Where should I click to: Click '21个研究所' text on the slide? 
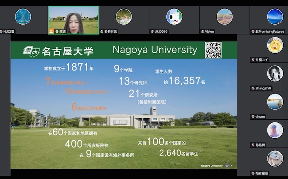pos(143,93)
